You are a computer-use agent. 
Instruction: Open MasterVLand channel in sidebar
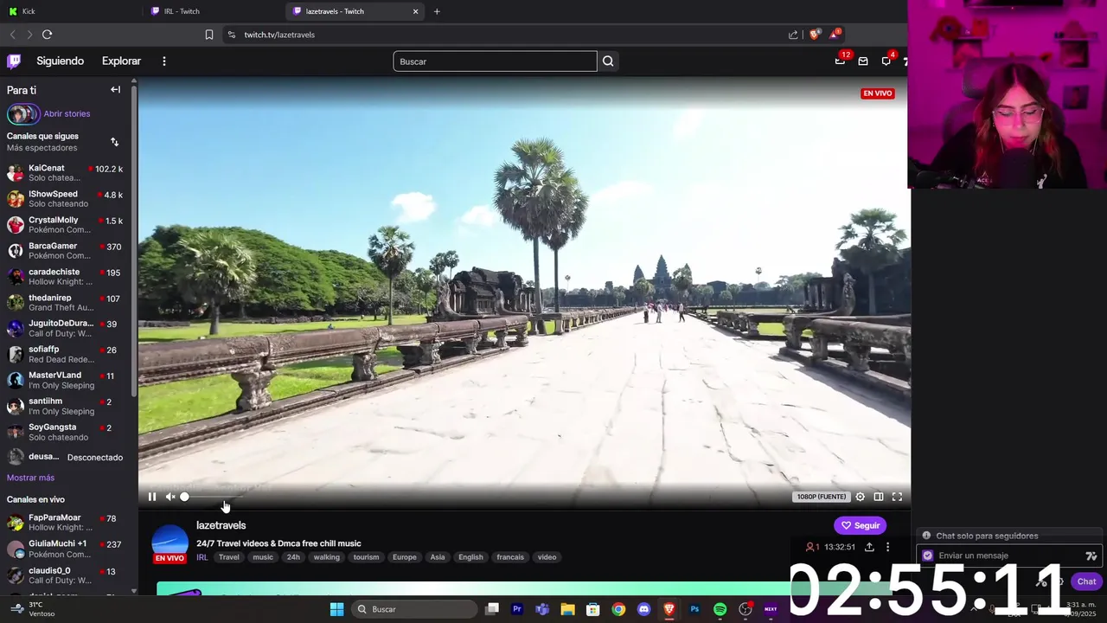(67, 380)
